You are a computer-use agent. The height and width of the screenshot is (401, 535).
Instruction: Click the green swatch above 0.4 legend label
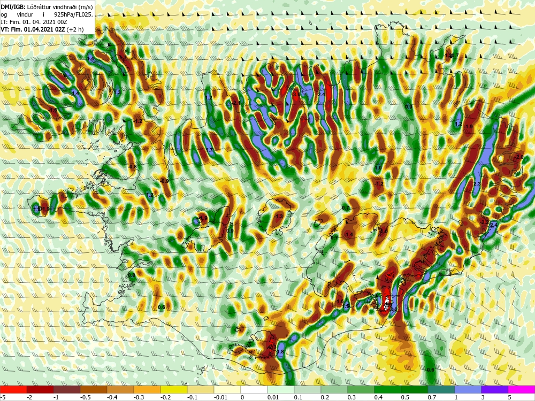pyautogui.click(x=388, y=389)
